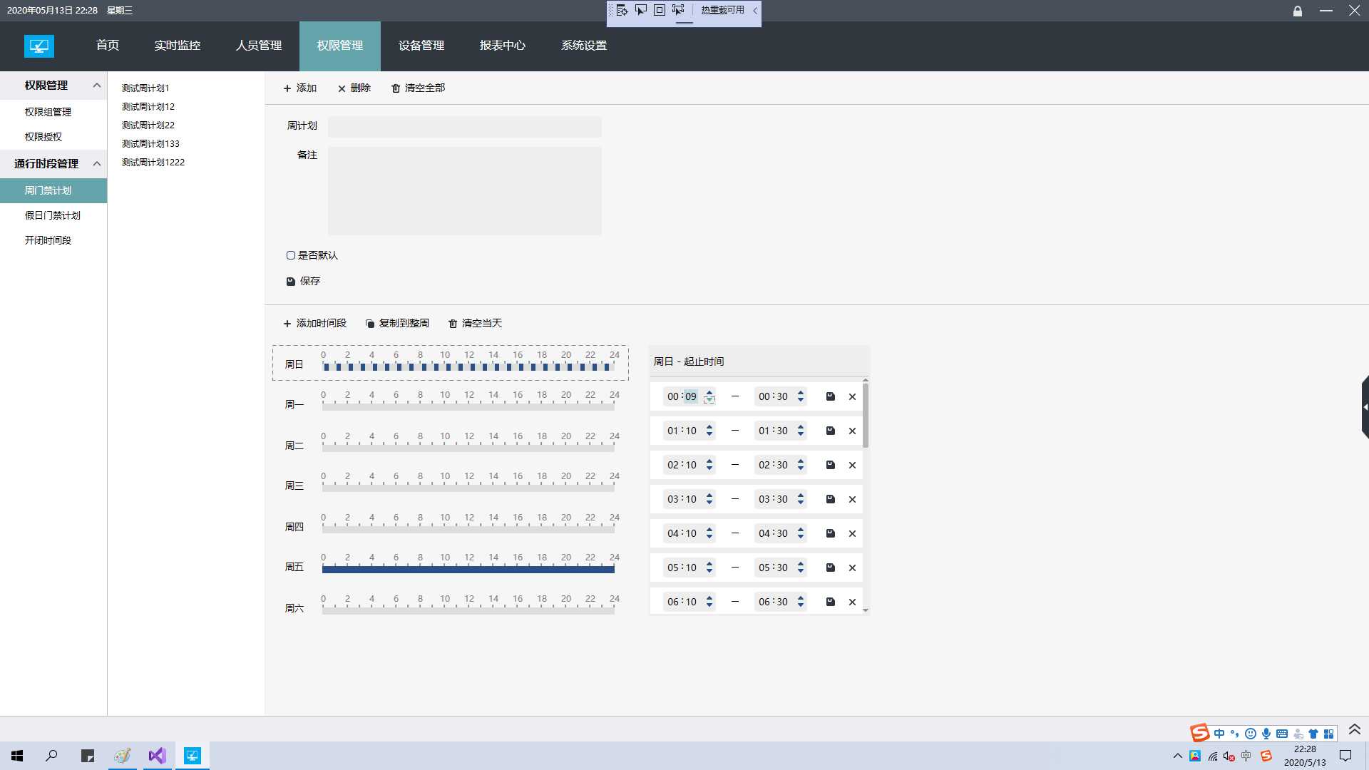Go to 人员管理 tab
The height and width of the screenshot is (770, 1369).
[x=259, y=46]
